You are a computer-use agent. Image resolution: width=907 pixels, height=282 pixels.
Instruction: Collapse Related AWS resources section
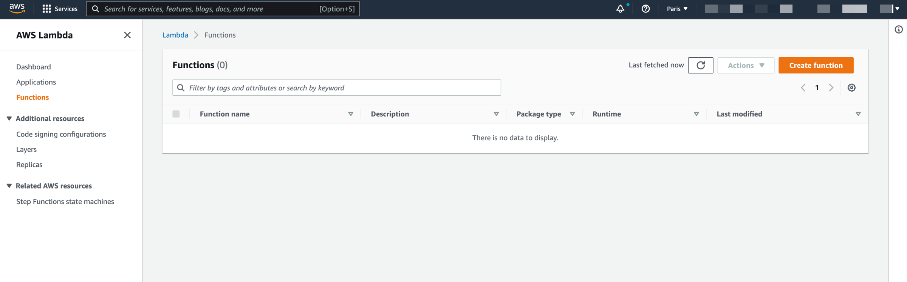tap(9, 186)
